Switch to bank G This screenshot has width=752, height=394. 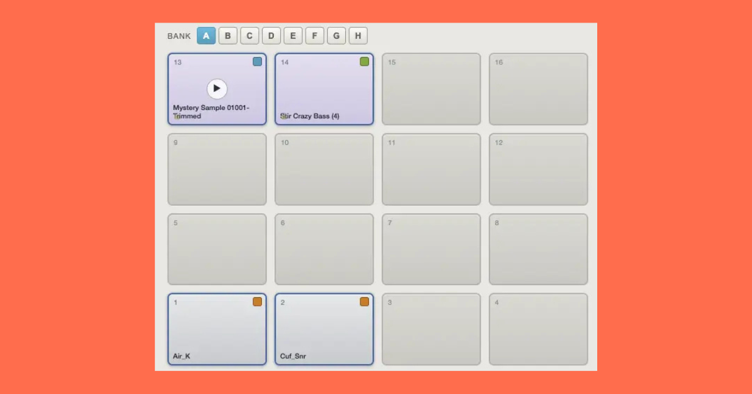point(337,36)
